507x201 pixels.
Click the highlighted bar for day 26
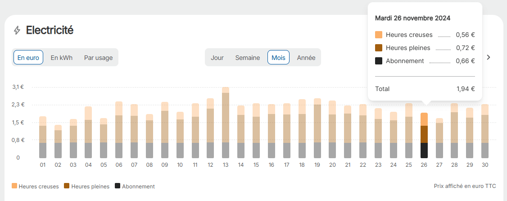(x=424, y=135)
